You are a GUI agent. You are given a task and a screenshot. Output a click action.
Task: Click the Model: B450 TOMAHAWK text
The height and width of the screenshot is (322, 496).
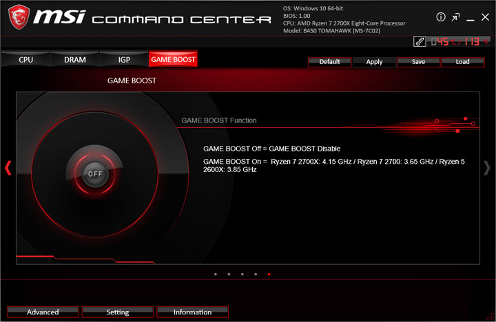[x=331, y=31]
